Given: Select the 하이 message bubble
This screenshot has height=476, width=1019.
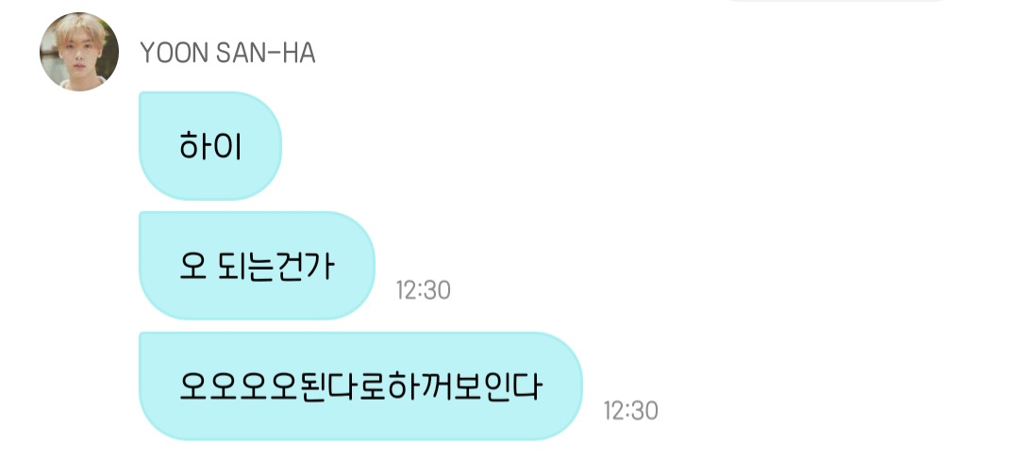Looking at the screenshot, I should 210,146.
